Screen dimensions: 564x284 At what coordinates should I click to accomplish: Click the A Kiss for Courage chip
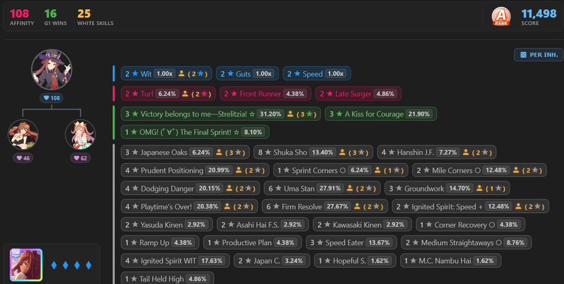coord(381,114)
